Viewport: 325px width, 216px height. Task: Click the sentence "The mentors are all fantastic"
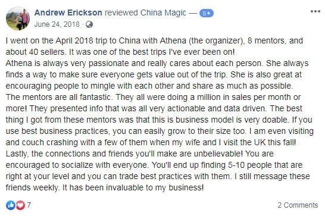click(x=60, y=97)
